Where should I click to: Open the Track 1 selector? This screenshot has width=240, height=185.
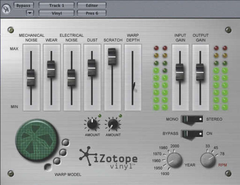point(57,6)
